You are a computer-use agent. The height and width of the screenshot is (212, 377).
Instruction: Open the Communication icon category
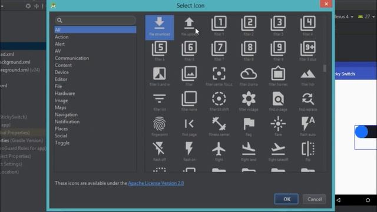tap(72, 58)
